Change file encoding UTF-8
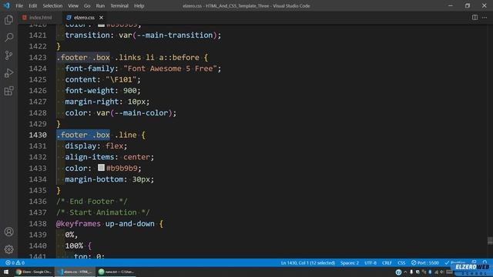The image size is (493, 277). point(371,262)
